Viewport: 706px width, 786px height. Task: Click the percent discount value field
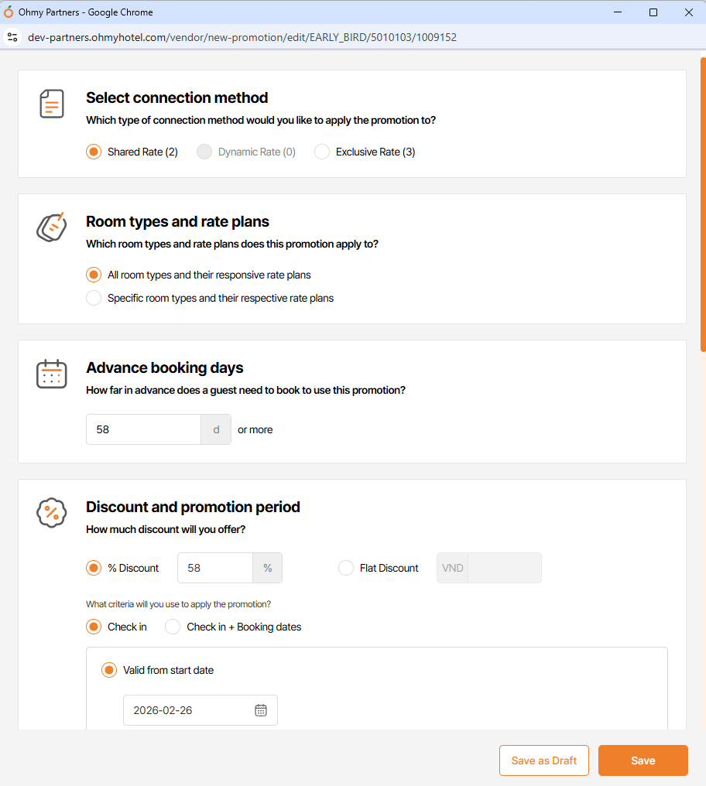pos(215,568)
